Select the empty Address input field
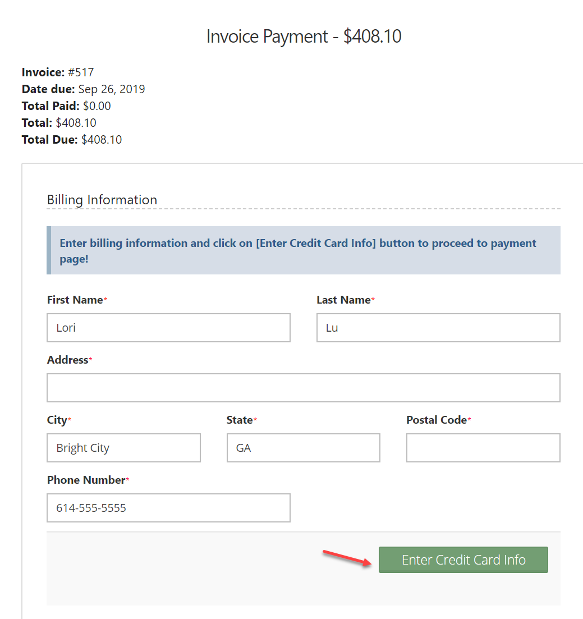 303,388
